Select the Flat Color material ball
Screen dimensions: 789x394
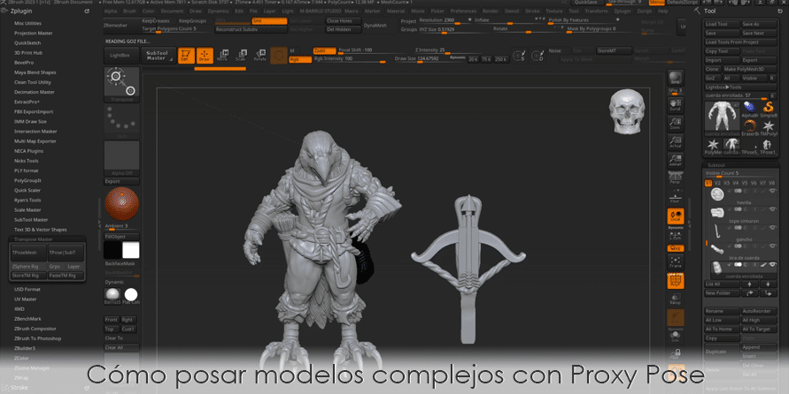(x=131, y=296)
